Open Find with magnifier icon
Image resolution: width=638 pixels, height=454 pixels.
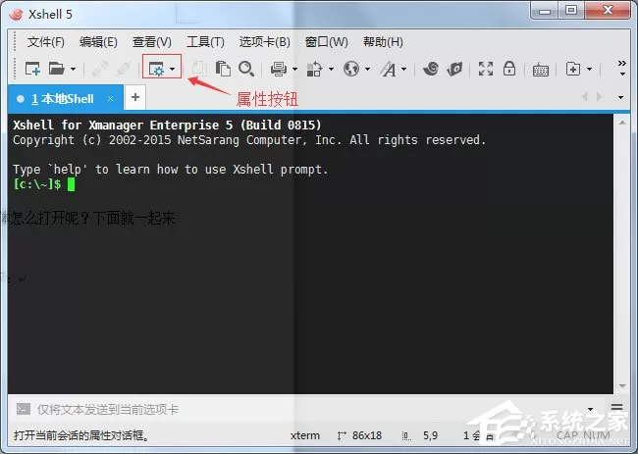tap(246, 69)
